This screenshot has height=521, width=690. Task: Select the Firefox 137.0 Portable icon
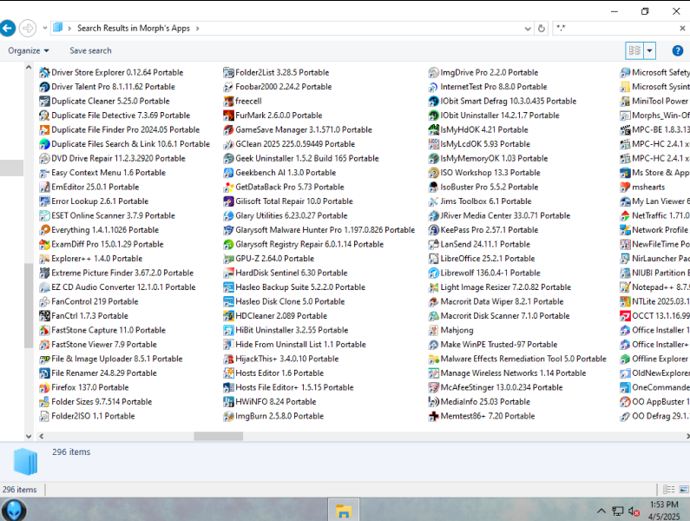44,387
